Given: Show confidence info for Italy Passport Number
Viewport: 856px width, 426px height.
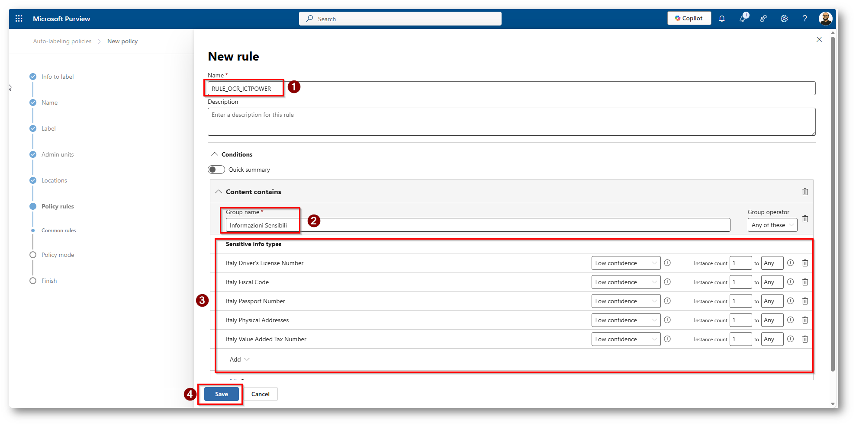Looking at the screenshot, I should tap(667, 301).
